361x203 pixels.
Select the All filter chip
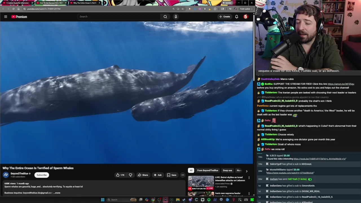[191, 170]
